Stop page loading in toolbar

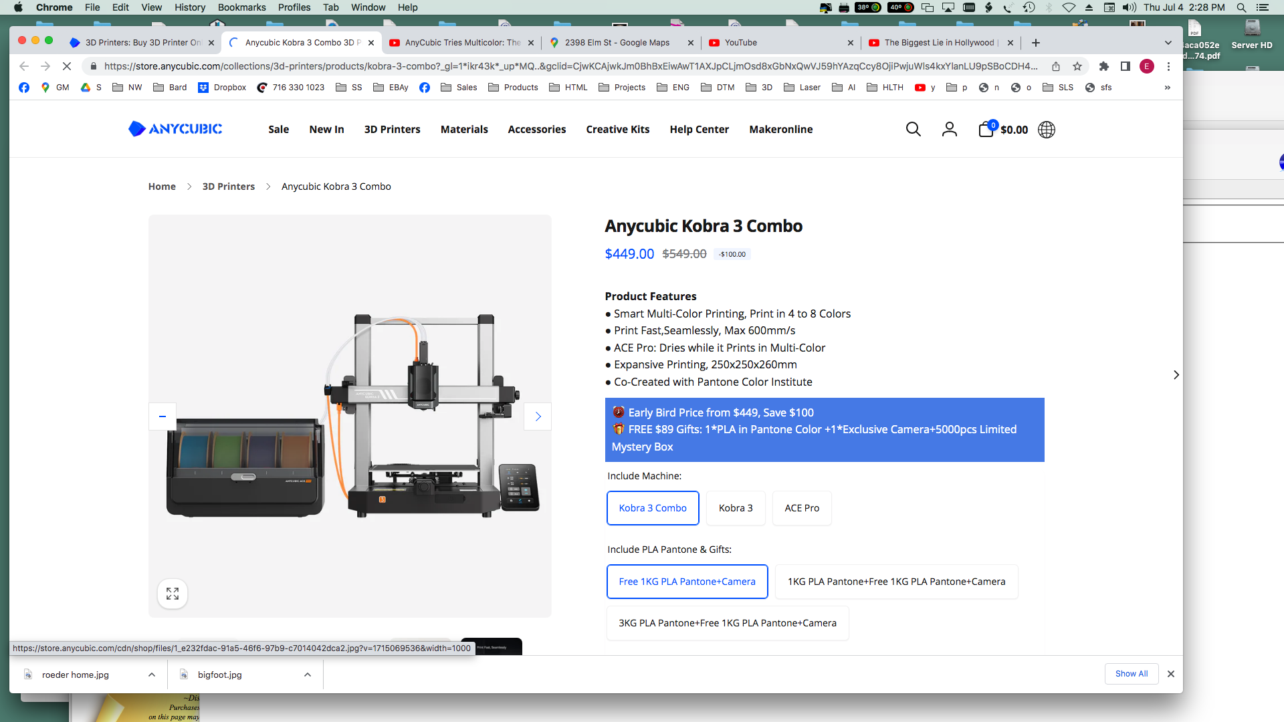(67, 66)
